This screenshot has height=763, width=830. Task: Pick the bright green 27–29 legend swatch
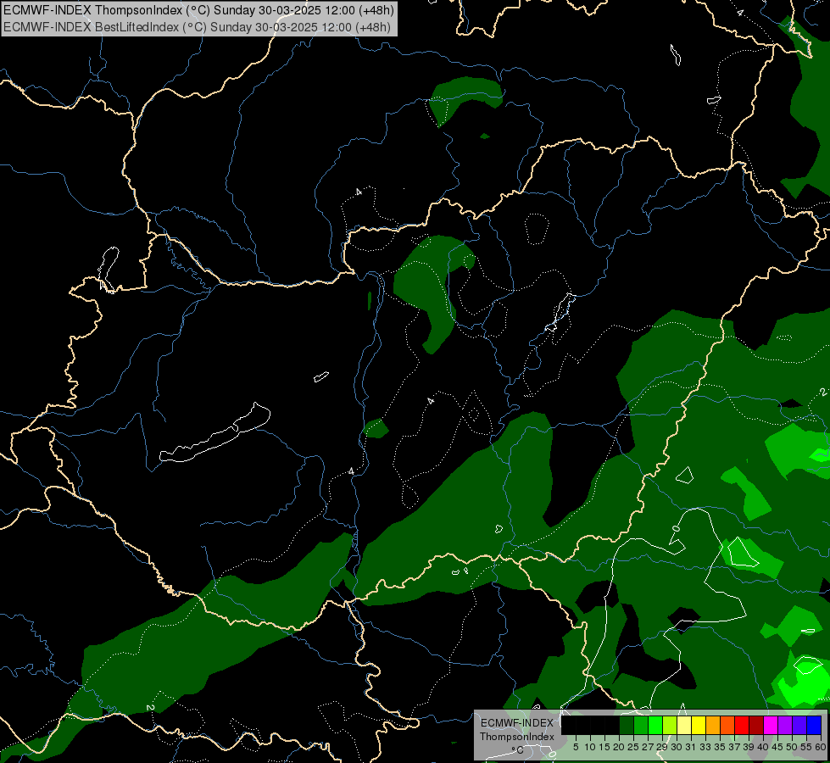click(x=655, y=725)
